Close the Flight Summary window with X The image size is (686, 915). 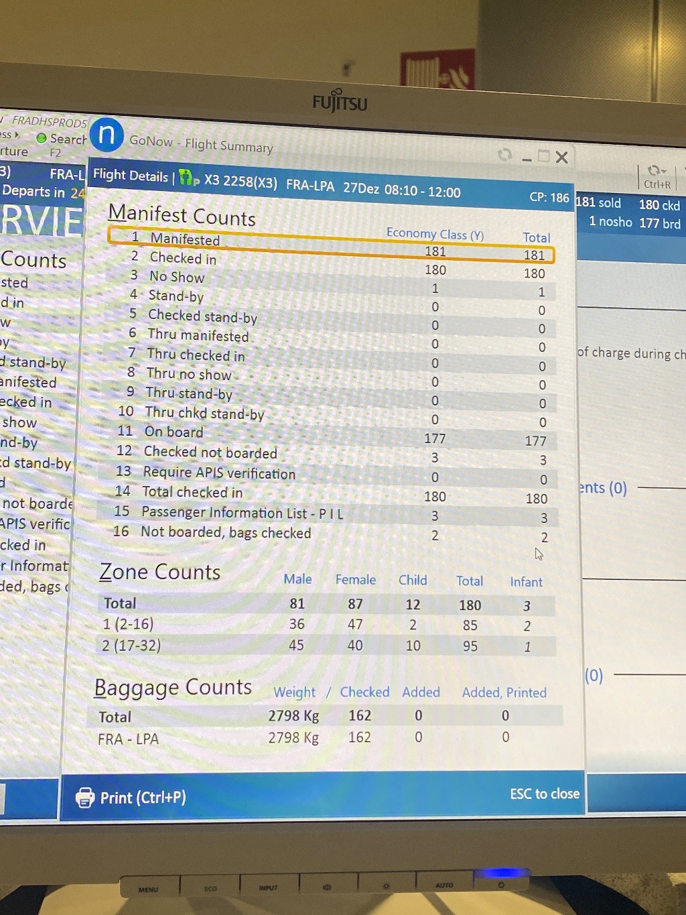(562, 157)
